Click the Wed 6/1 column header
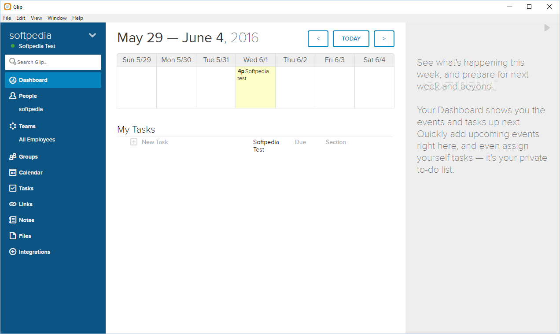 (256, 60)
